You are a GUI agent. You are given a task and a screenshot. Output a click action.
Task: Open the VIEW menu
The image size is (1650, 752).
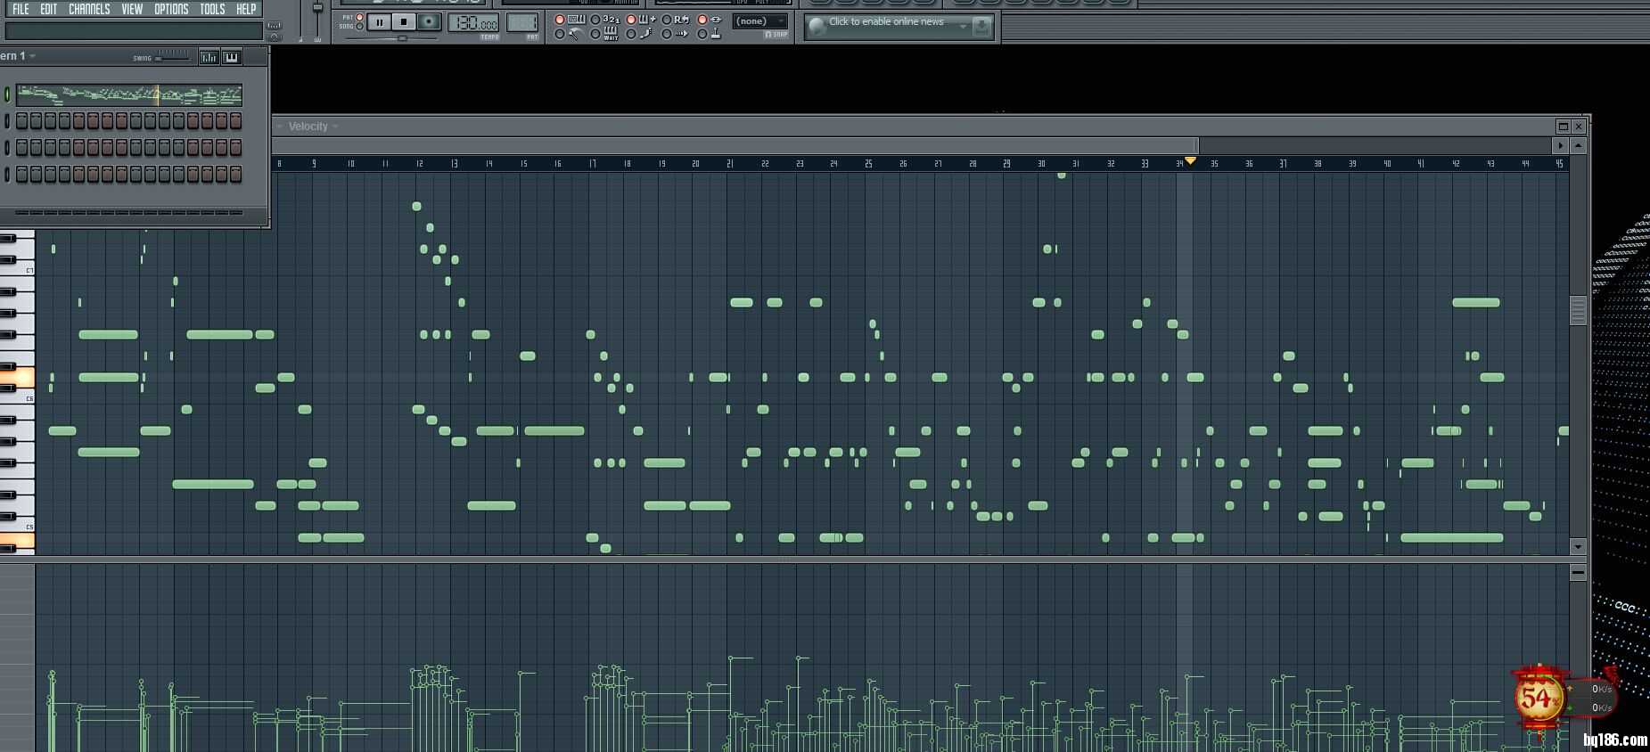pos(132,9)
